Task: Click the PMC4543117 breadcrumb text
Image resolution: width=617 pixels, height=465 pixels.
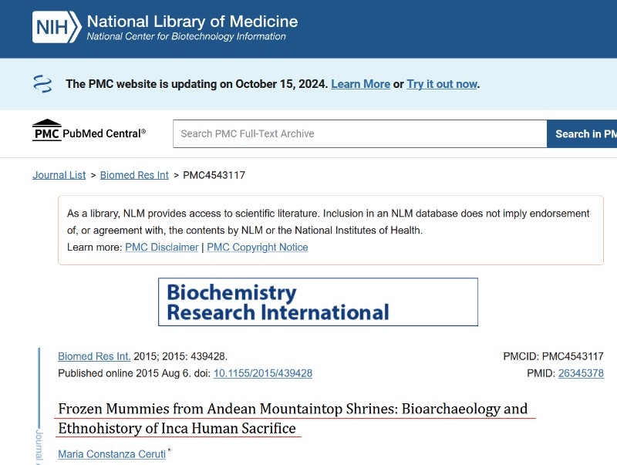Action: coord(214,175)
